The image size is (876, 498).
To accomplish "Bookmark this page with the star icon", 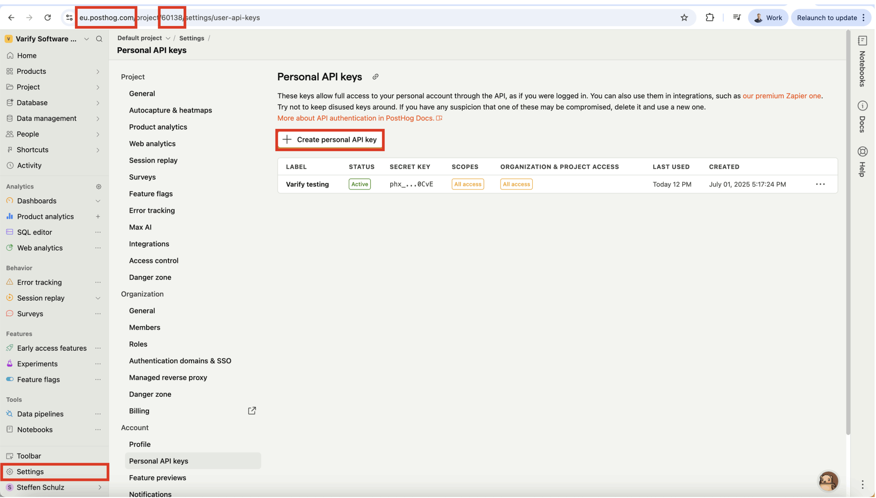I will (x=685, y=18).
